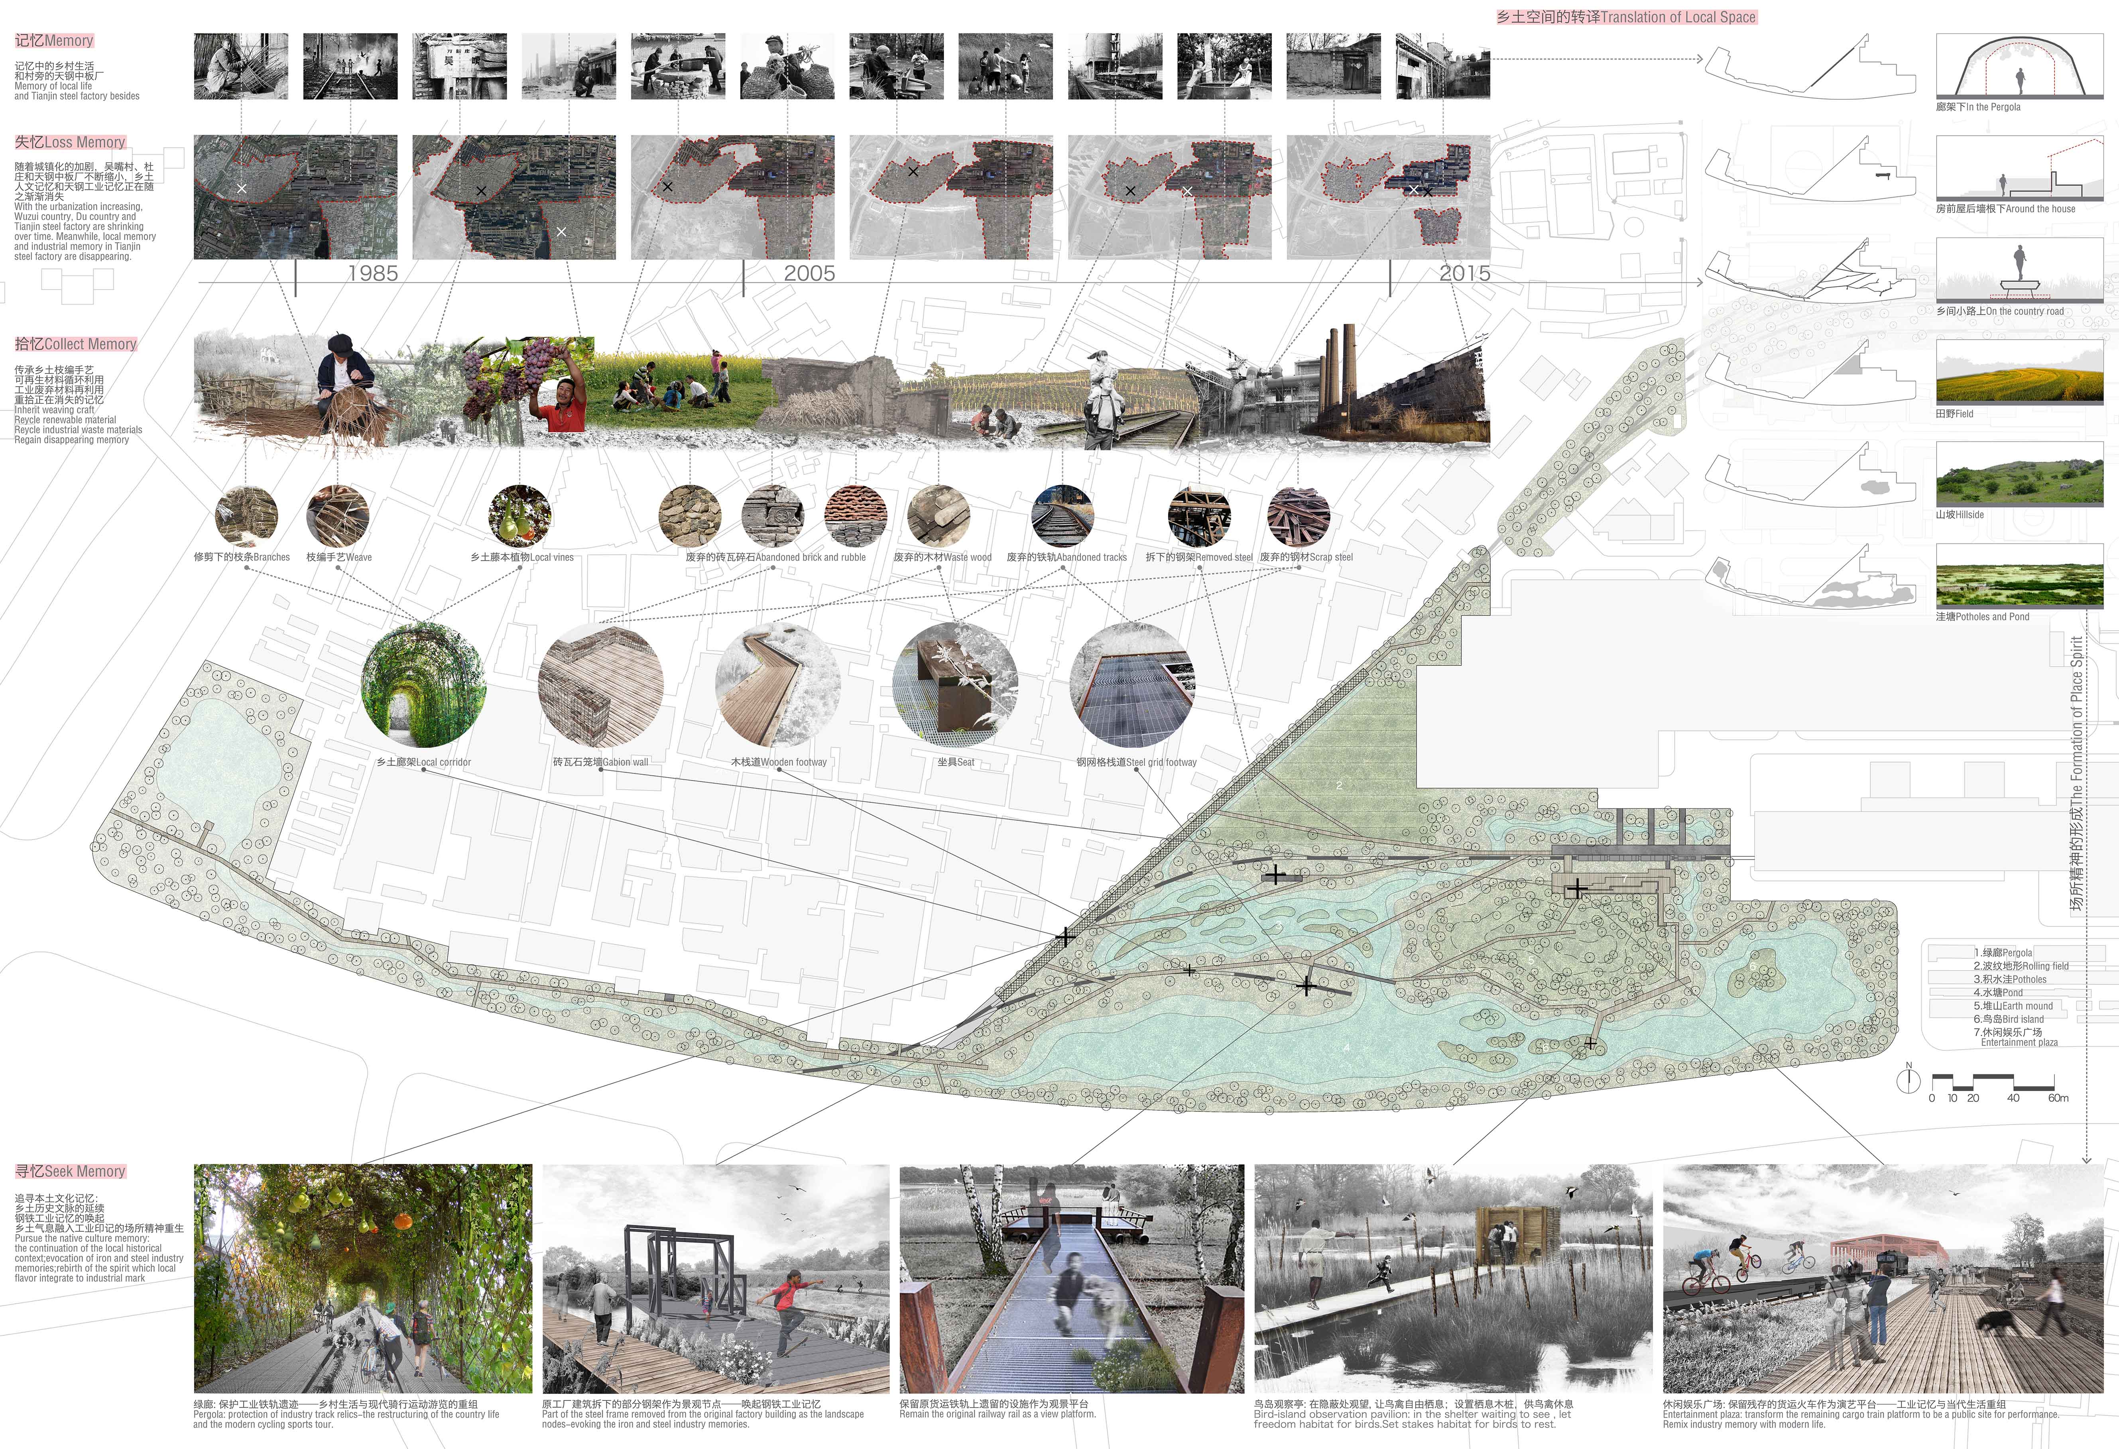
Task: Select the 2005 timeline marker
Action: click(x=810, y=273)
